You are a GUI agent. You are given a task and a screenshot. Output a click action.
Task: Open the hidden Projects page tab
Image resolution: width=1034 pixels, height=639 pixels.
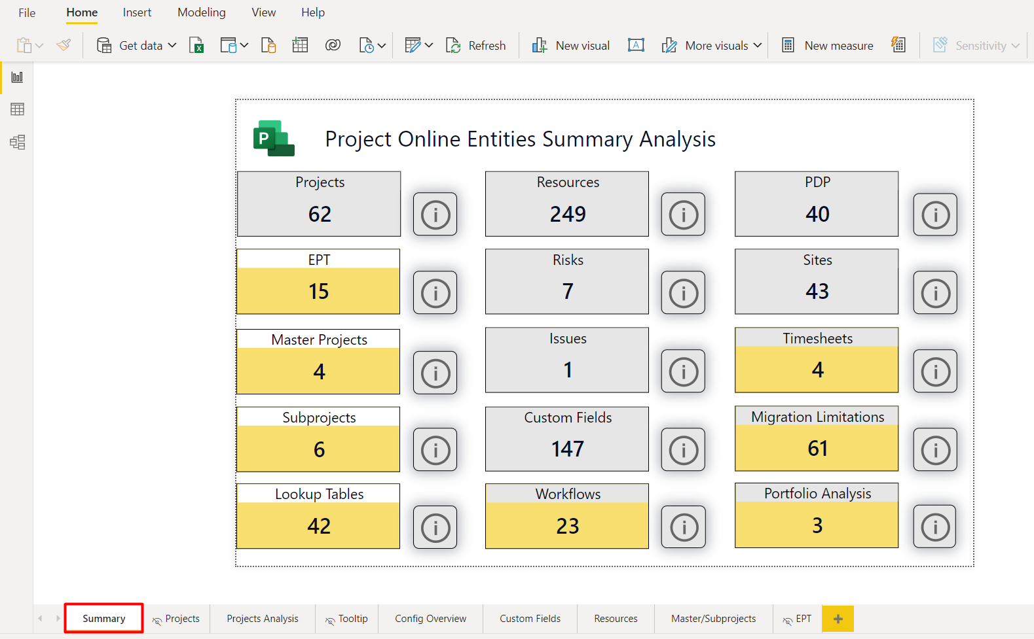pos(176,619)
